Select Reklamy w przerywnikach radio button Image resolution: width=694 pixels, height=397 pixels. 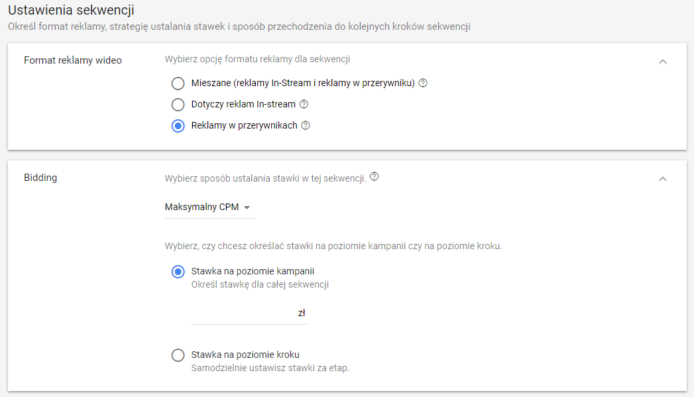point(178,126)
